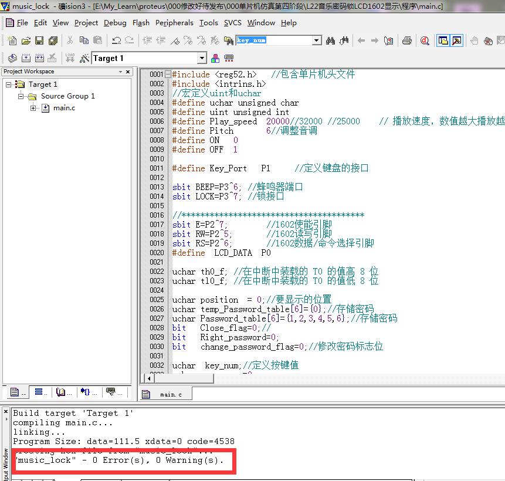Image resolution: width=505 pixels, height=481 pixels.
Task: Click the Undo arrow icon
Action: coord(116,40)
